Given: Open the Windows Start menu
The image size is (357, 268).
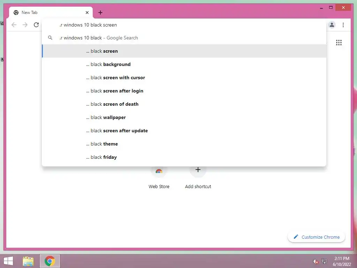Looking at the screenshot, I should pos(8,261).
